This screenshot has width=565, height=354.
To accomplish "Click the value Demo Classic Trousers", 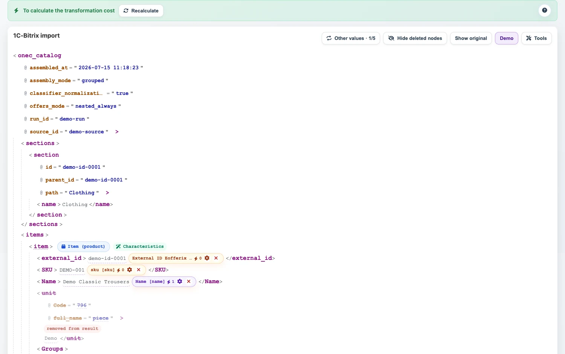I will (x=96, y=282).
